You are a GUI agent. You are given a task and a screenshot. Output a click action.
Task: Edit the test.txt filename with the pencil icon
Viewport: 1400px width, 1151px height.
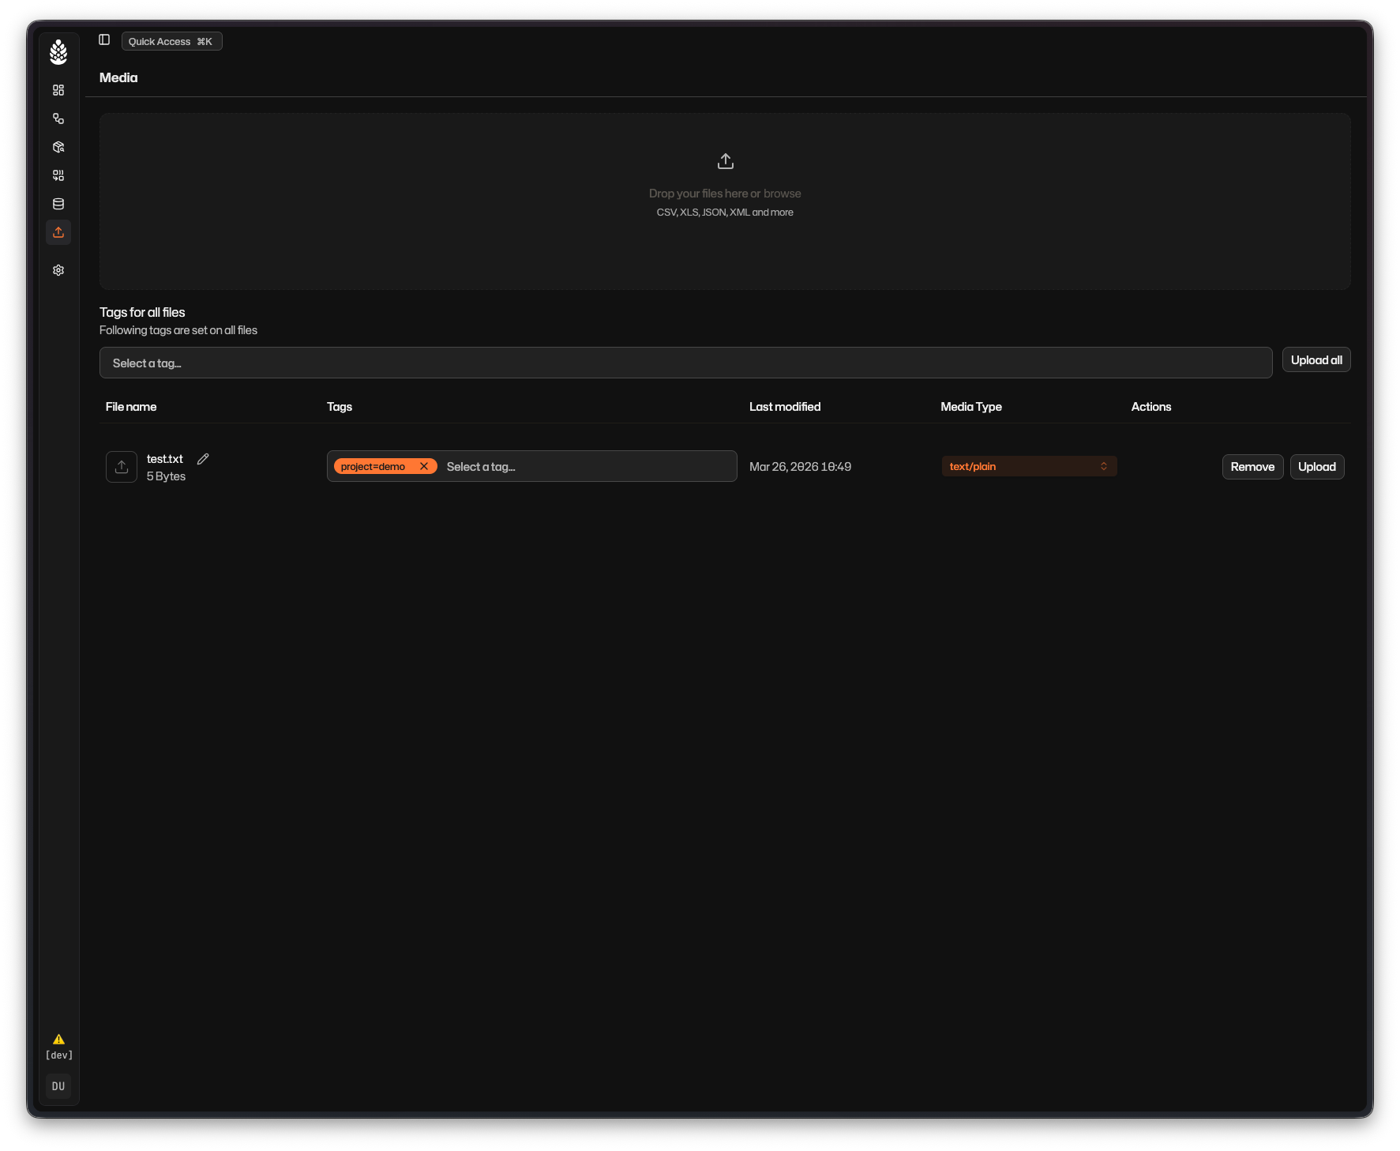[x=202, y=458]
